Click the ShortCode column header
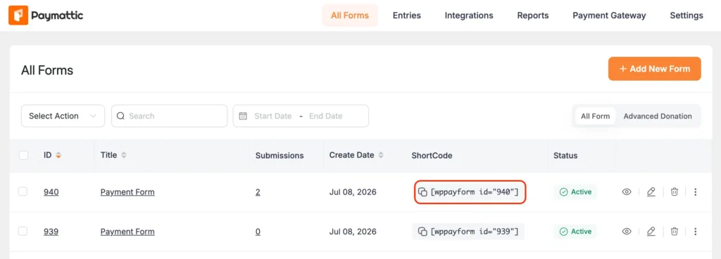Image resolution: width=721 pixels, height=259 pixels. point(432,155)
